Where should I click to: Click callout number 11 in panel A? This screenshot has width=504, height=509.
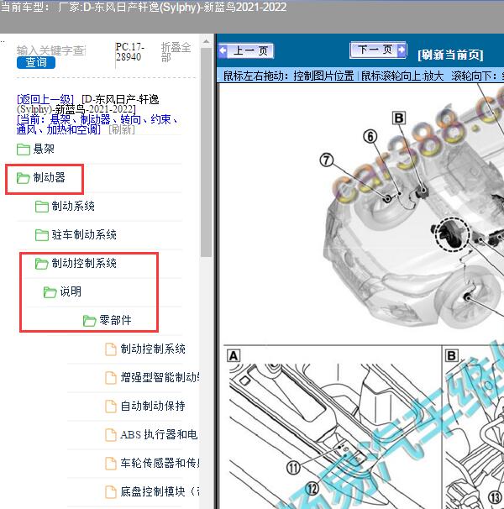[293, 468]
